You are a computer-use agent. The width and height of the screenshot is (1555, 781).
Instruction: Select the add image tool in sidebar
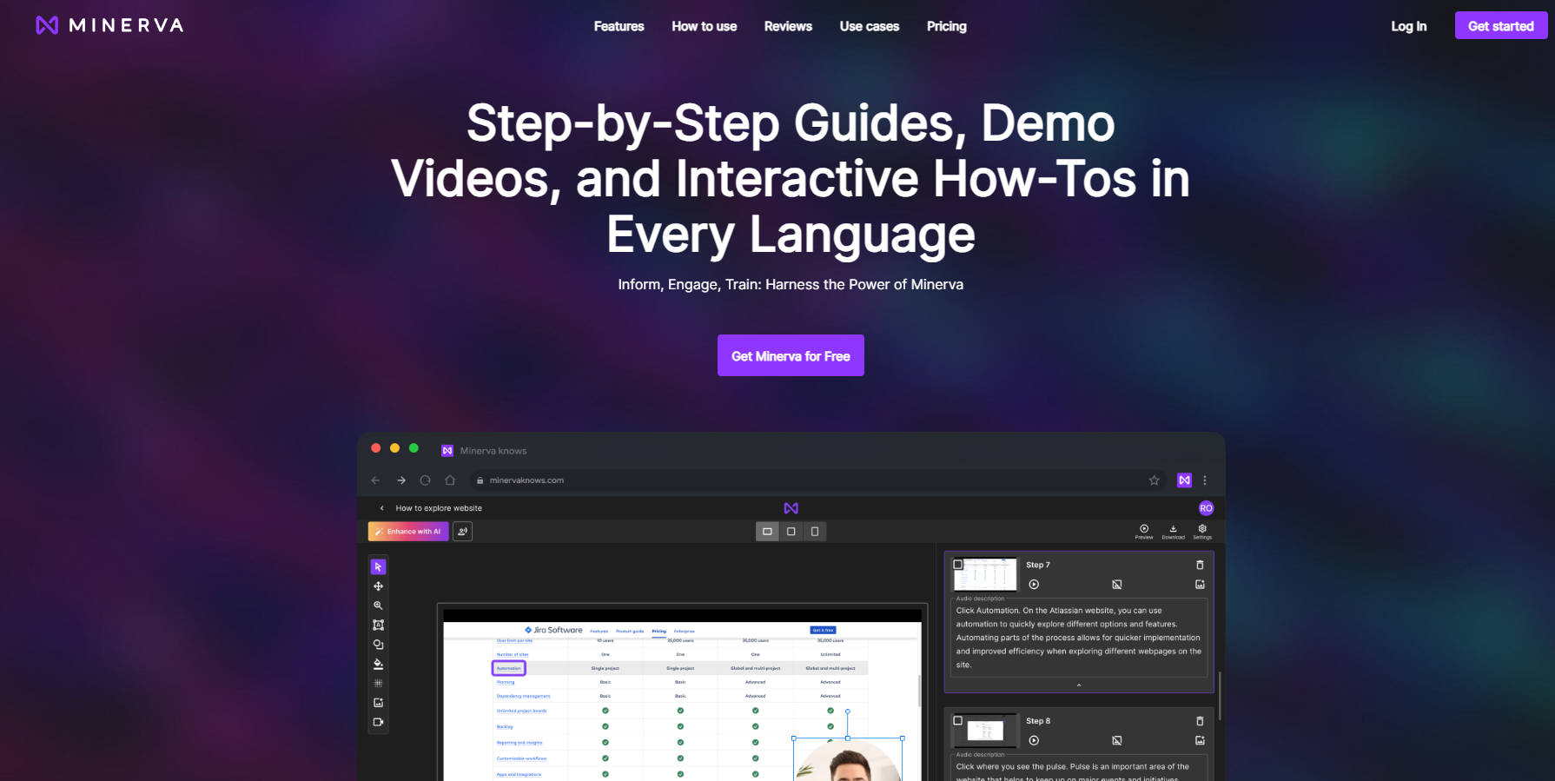(x=378, y=703)
